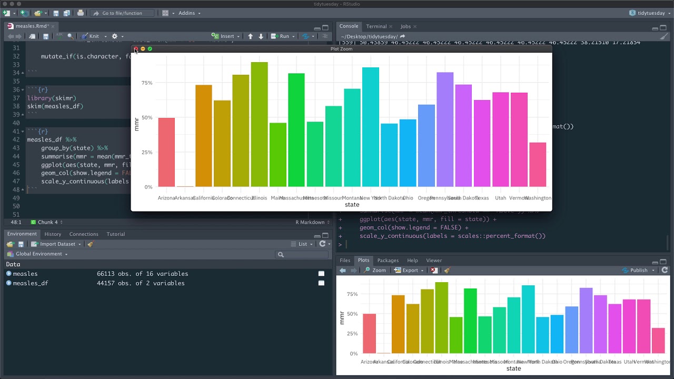Open the Publish dropdown arrow
The width and height of the screenshot is (674, 379).
tap(653, 270)
